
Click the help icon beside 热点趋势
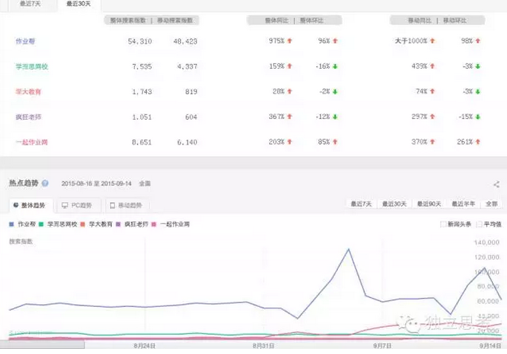[45, 183]
